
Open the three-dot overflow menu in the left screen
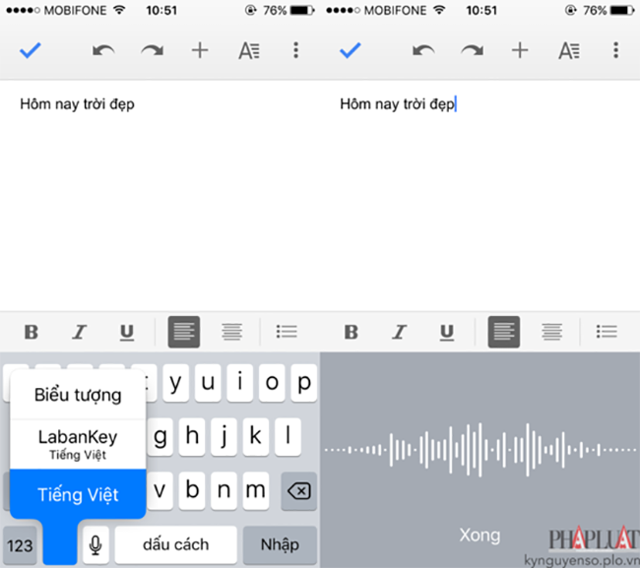[295, 50]
